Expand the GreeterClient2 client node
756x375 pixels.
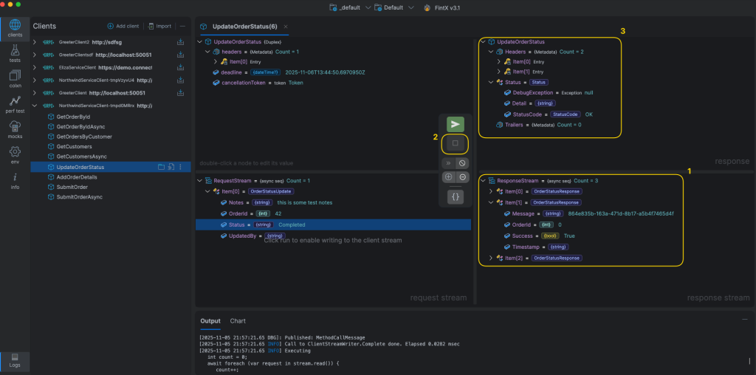pos(35,42)
